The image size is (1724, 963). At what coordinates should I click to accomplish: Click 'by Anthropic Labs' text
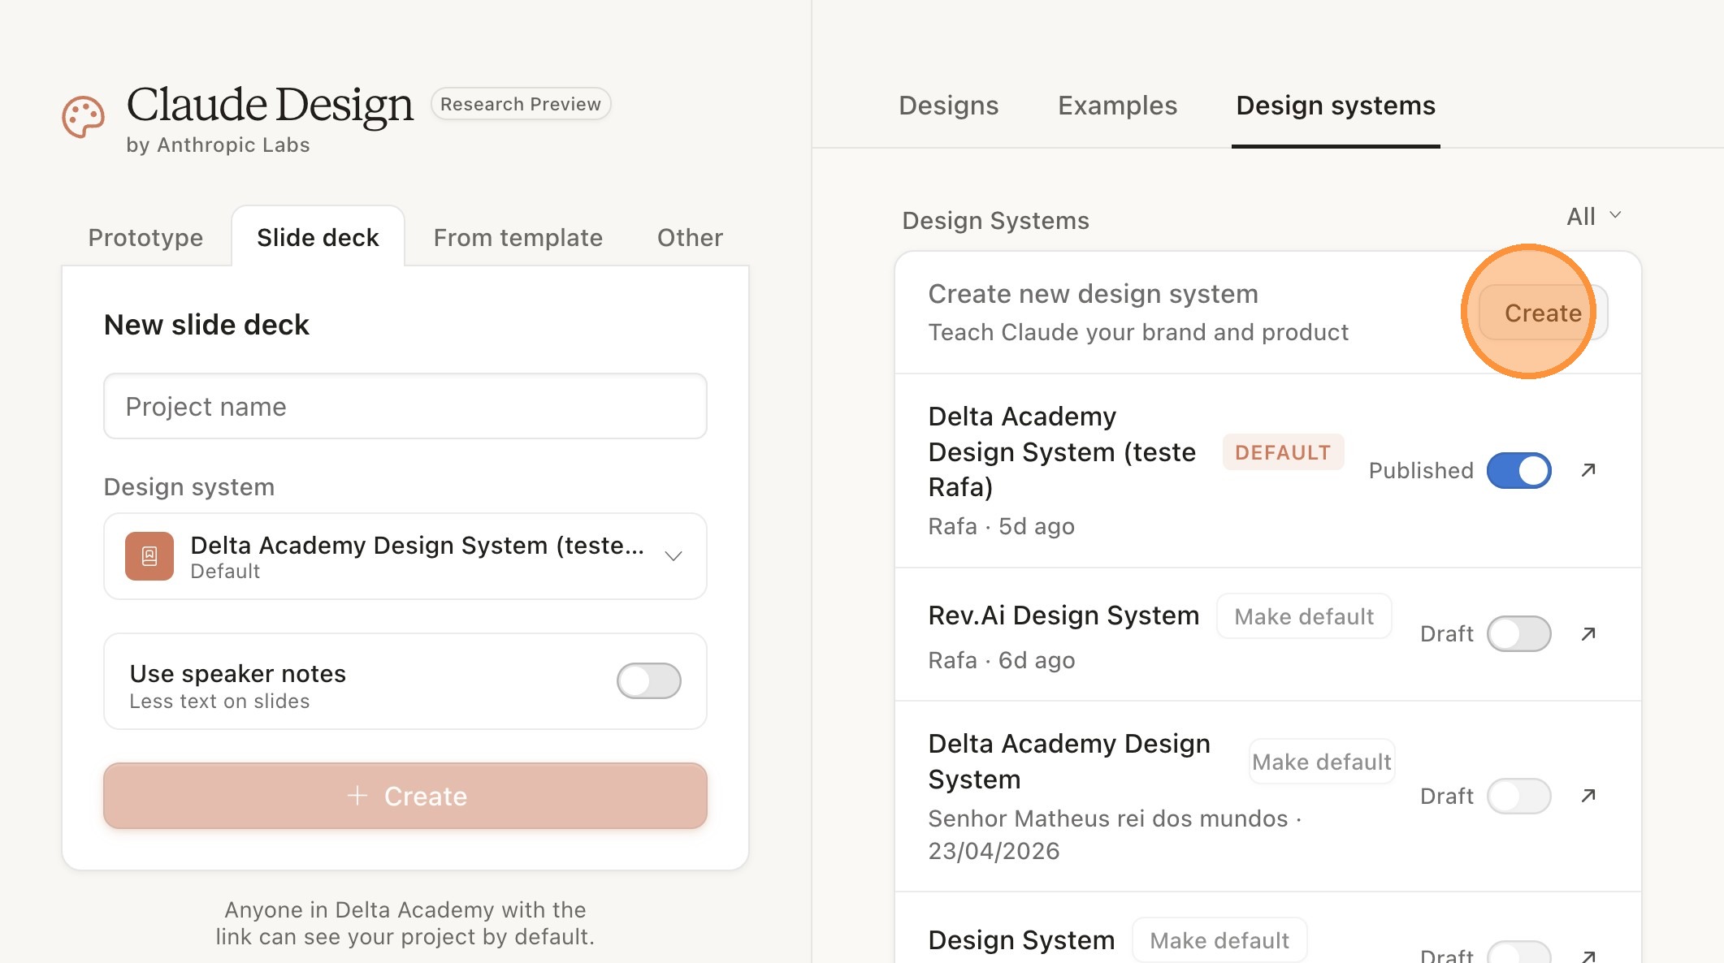(x=218, y=145)
